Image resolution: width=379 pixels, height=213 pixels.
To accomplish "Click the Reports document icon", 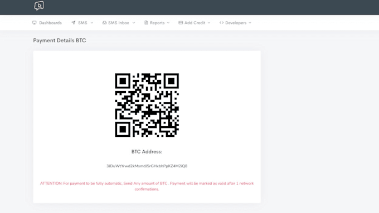I will pos(146,23).
